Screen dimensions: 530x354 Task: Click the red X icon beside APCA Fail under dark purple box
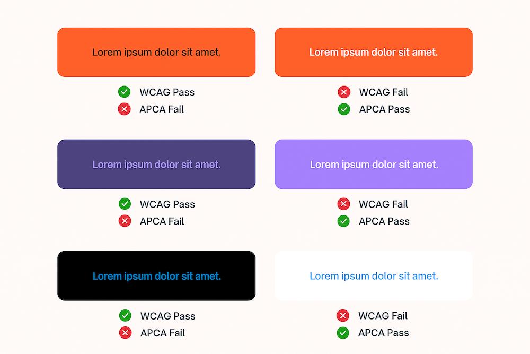(125, 221)
